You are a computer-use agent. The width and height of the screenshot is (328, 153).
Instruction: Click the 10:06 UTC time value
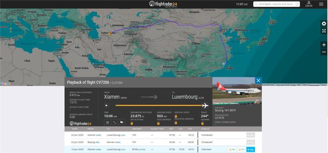pos(110,116)
